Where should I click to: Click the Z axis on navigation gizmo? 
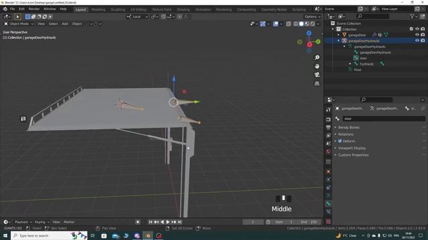point(309,33)
